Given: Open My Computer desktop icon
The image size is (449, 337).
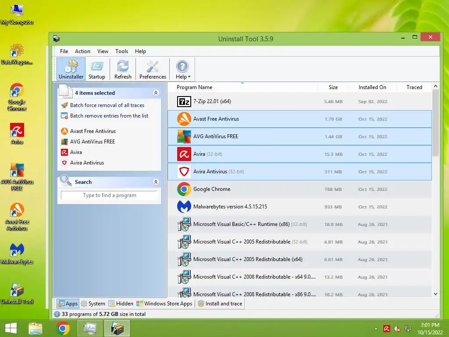Looking at the screenshot, I should pos(17,14).
